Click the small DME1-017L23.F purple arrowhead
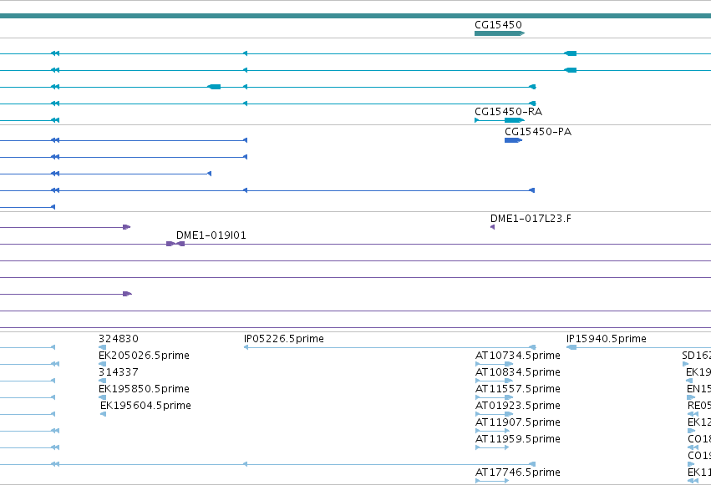 click(x=492, y=227)
